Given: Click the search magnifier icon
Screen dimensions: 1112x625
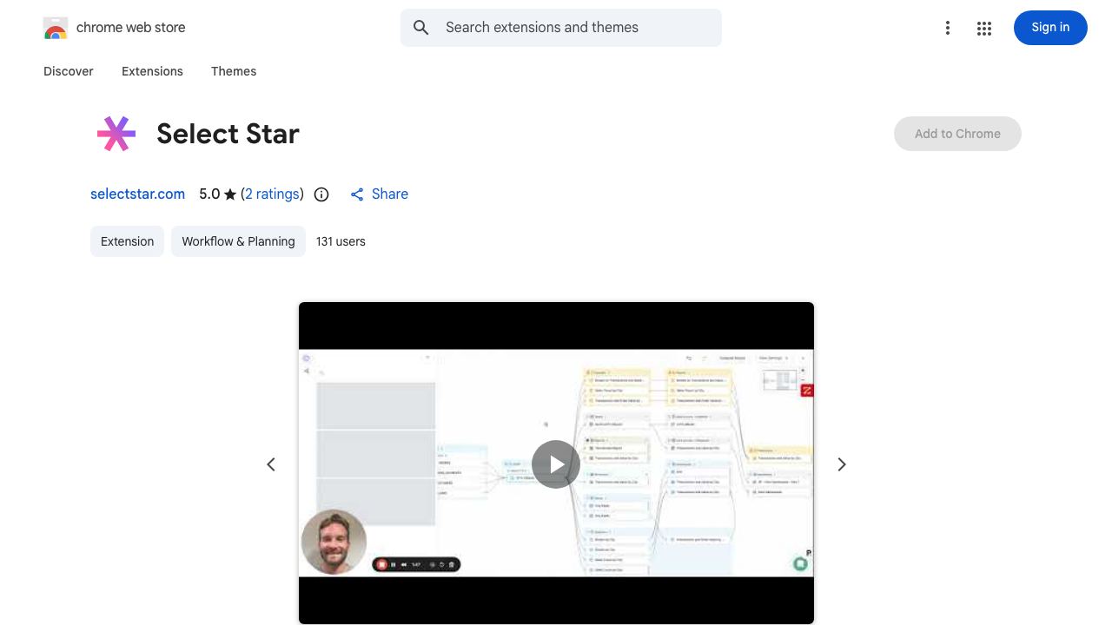Looking at the screenshot, I should pyautogui.click(x=421, y=28).
